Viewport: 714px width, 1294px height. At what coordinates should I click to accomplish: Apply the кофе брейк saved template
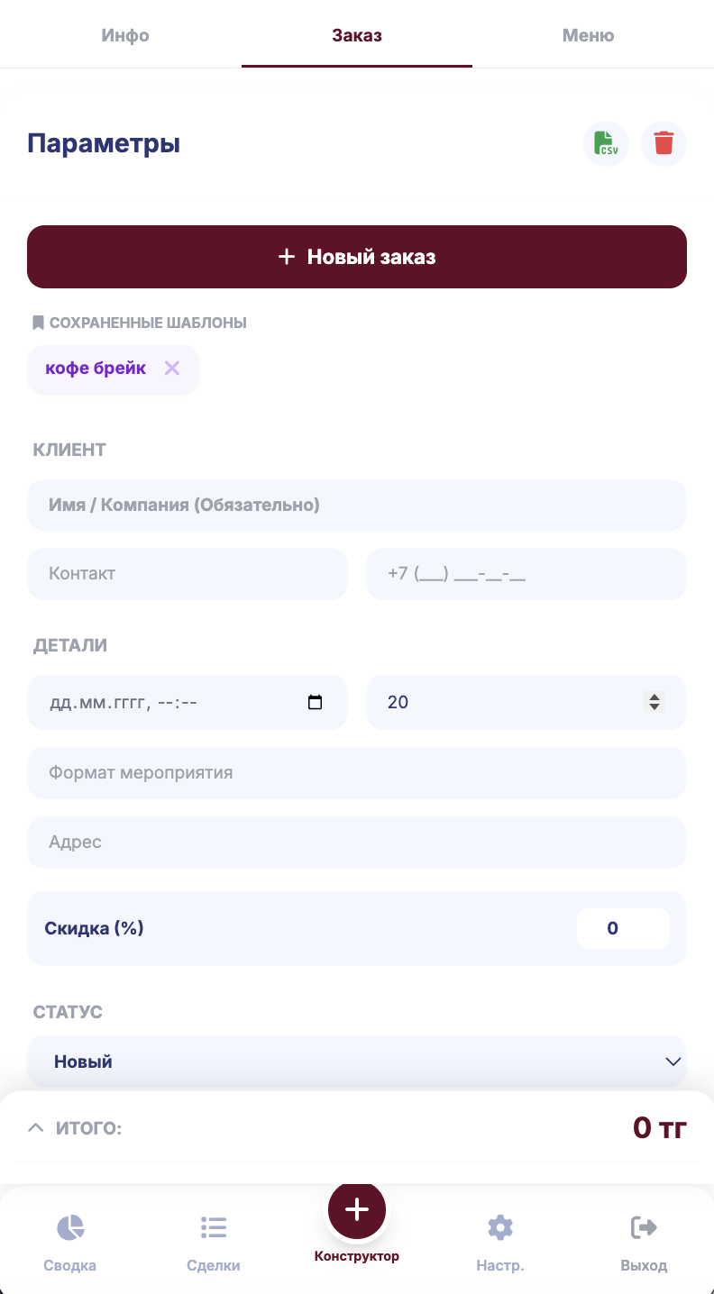(96, 368)
